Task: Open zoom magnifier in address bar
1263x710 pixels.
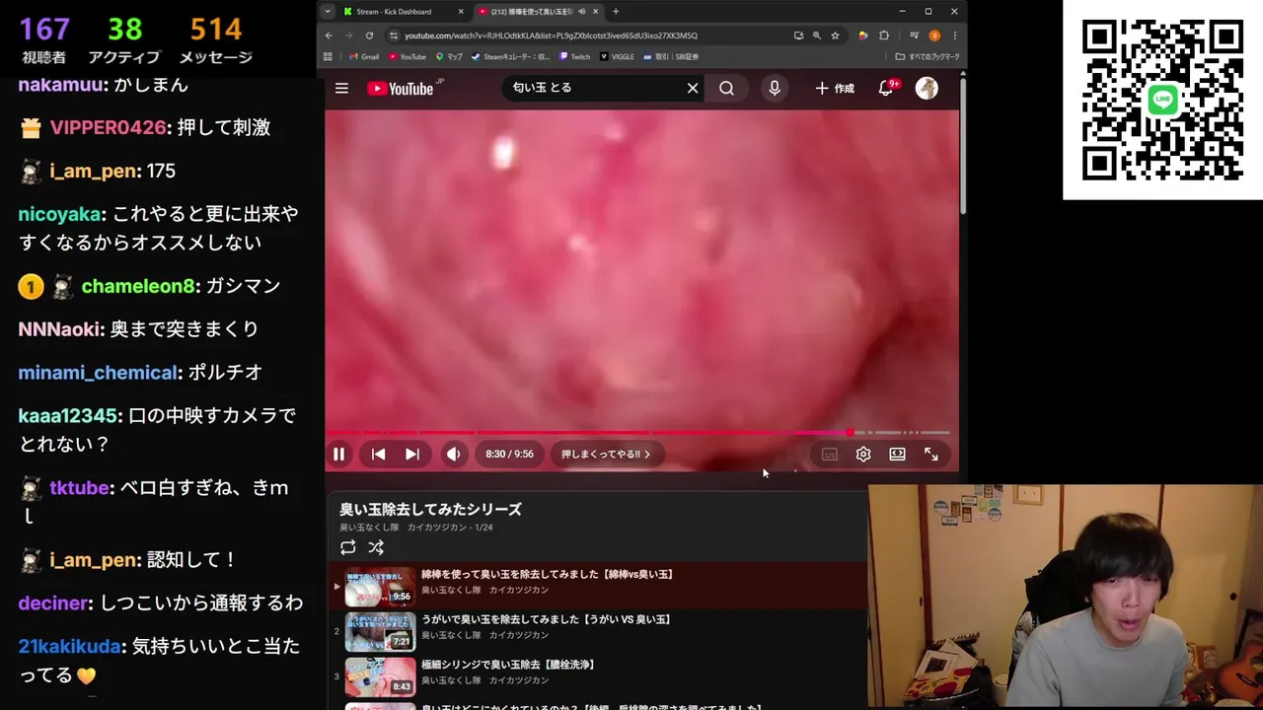Action: [x=816, y=35]
